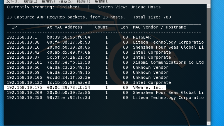Open the 查看(V) menu

click(48, 1)
